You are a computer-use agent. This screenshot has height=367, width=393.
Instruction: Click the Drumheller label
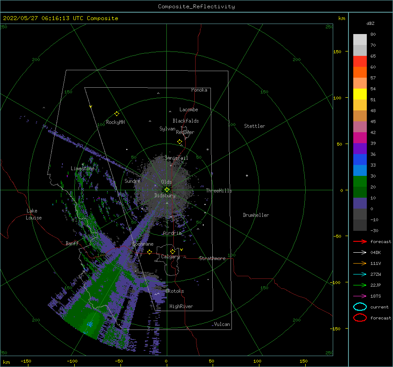click(256, 215)
